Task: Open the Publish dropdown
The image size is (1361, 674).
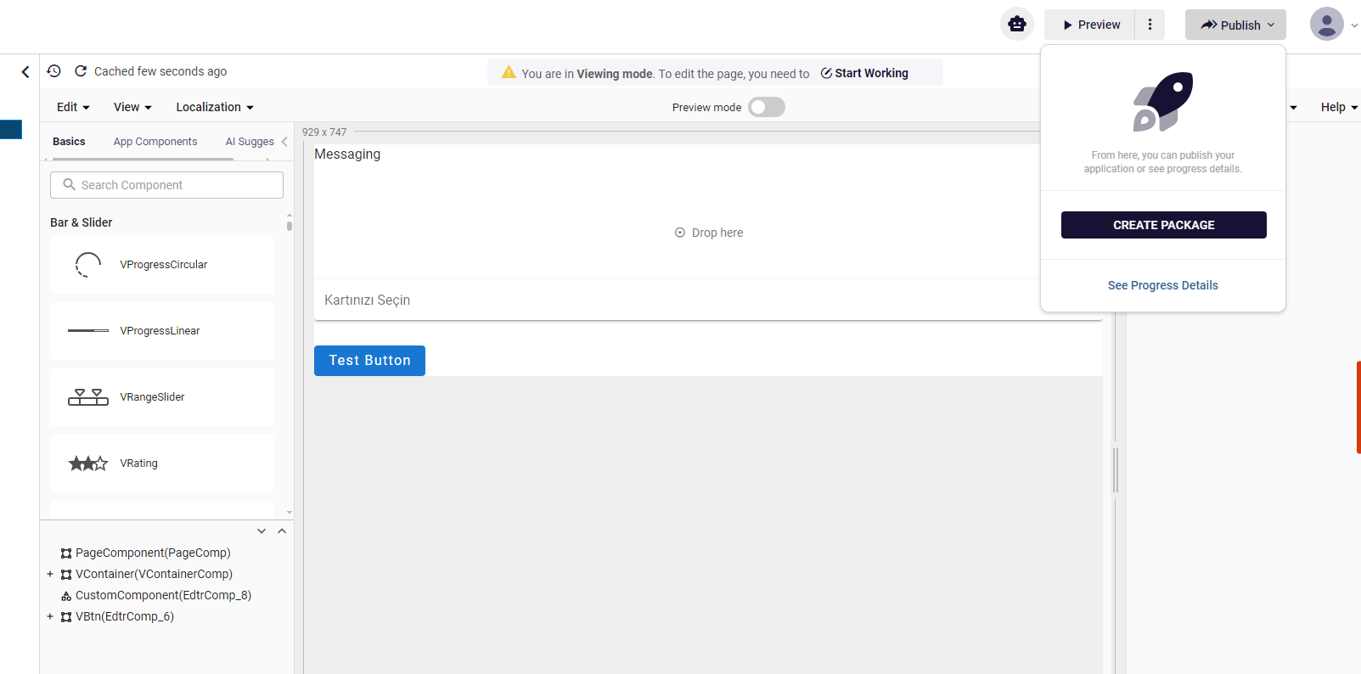Action: 1235,25
